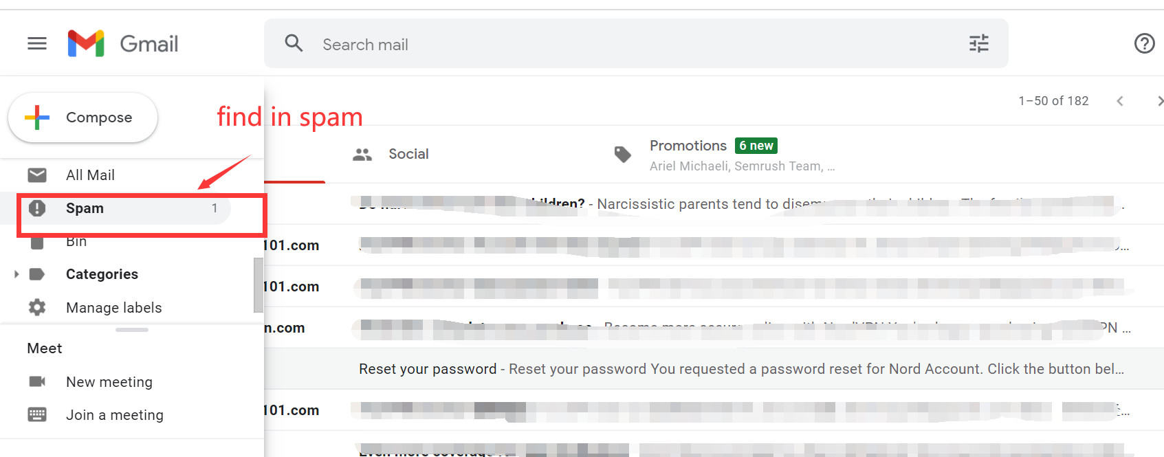The height and width of the screenshot is (457, 1164).
Task: Click the Compose button
Action: pyautogui.click(x=83, y=118)
